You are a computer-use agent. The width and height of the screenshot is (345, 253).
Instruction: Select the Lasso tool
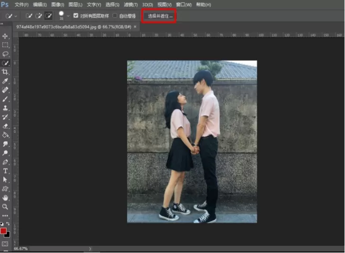(5, 54)
